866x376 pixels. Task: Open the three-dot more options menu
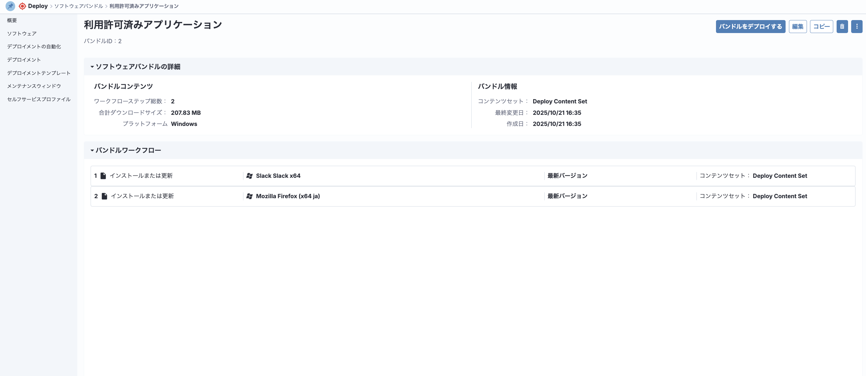(857, 27)
